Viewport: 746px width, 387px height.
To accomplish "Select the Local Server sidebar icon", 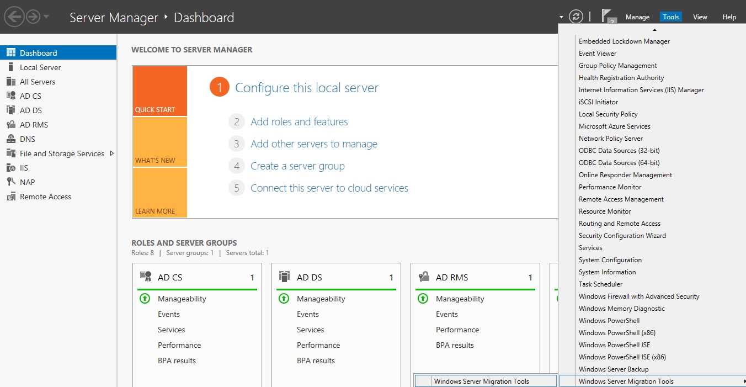I will pos(10,67).
